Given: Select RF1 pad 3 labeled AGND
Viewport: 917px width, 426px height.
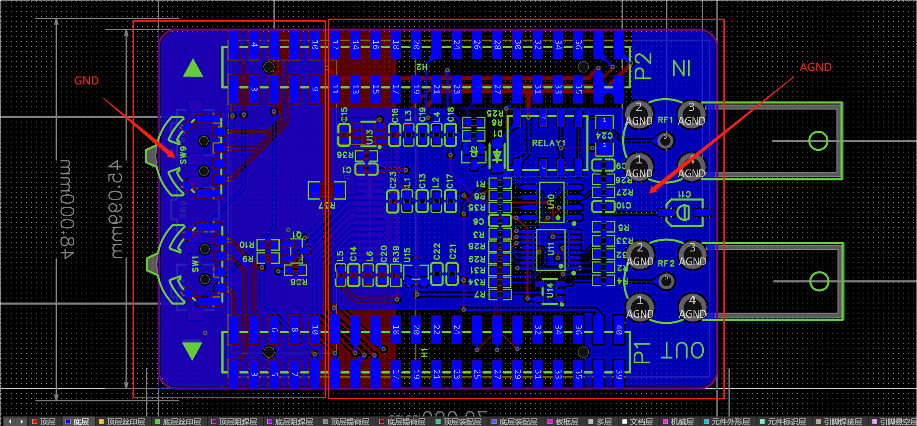Looking at the screenshot, I should (691, 114).
